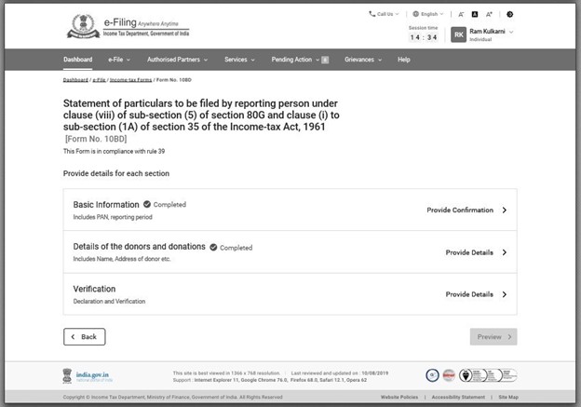Open the Call Us dropdown

coord(383,15)
